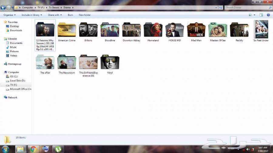This screenshot has height=153, width=273.
Task: Select the Six Feet Under folder
Action: [261, 31]
